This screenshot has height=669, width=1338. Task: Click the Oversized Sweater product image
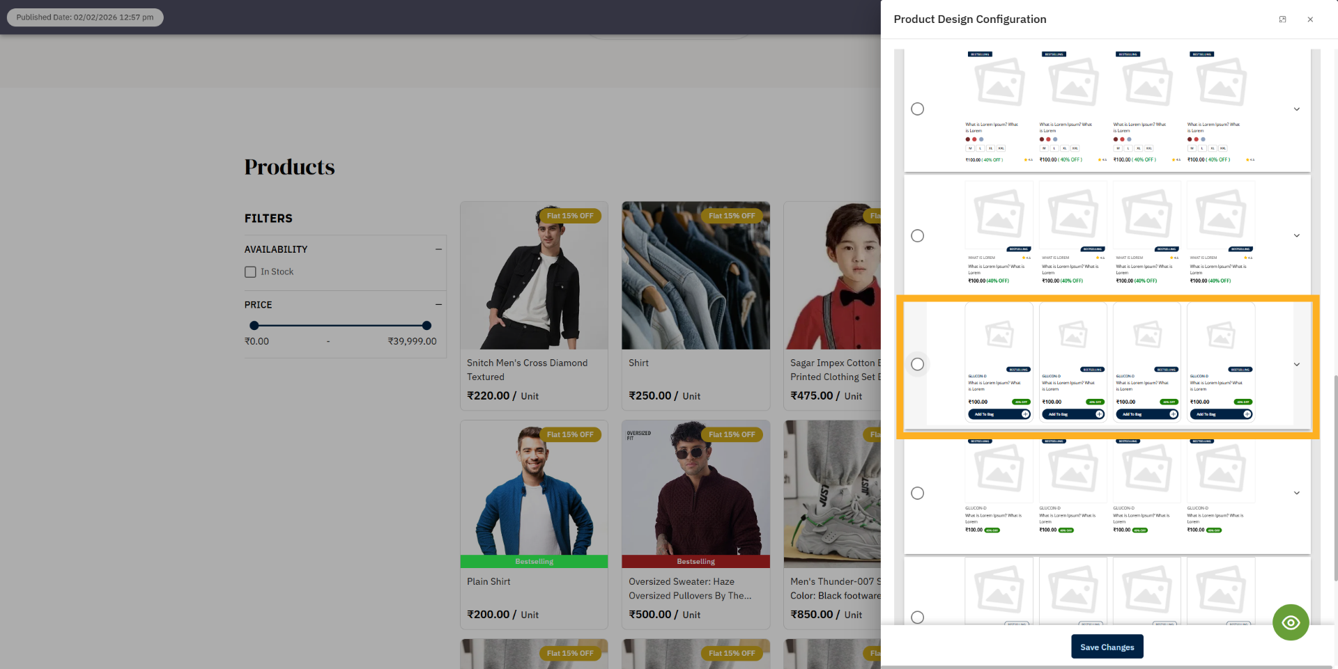point(695,487)
